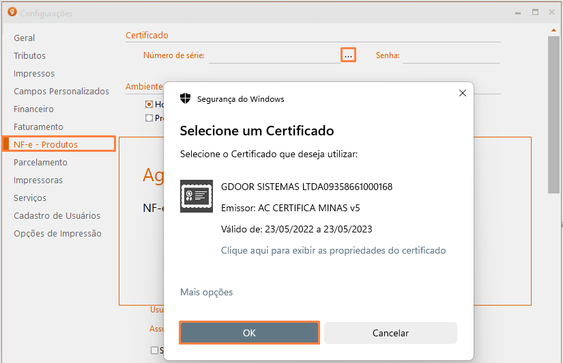Viewport: 563px width, 363px height.
Task: Click the Windows Security shield icon
Action: [185, 98]
